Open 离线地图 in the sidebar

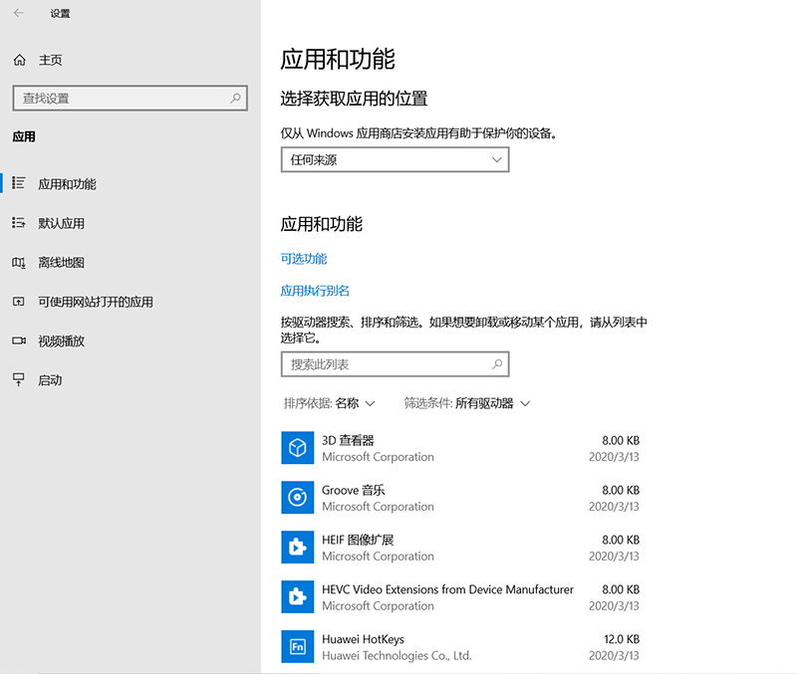click(61, 263)
